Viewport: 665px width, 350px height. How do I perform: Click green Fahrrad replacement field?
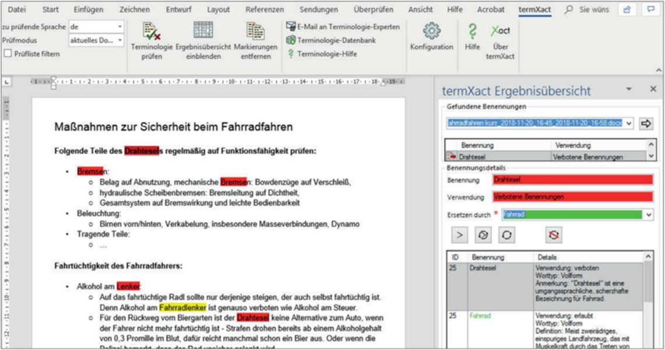tap(573, 215)
